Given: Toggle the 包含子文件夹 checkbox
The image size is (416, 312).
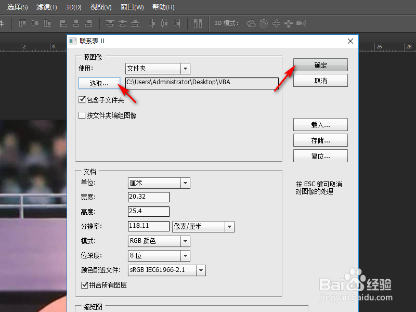Looking at the screenshot, I should [82, 100].
